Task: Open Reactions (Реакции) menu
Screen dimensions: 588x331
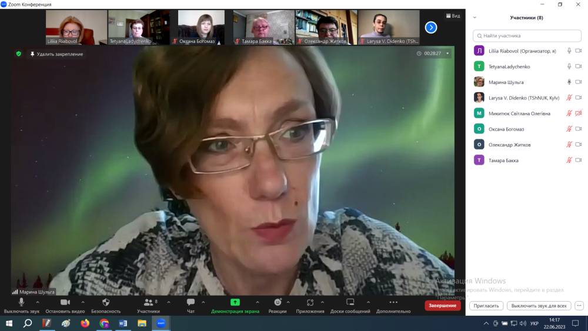Action: (x=278, y=302)
